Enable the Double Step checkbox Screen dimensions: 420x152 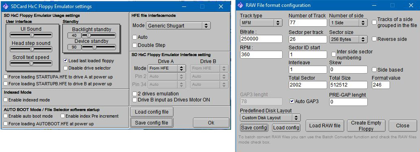click(135, 45)
